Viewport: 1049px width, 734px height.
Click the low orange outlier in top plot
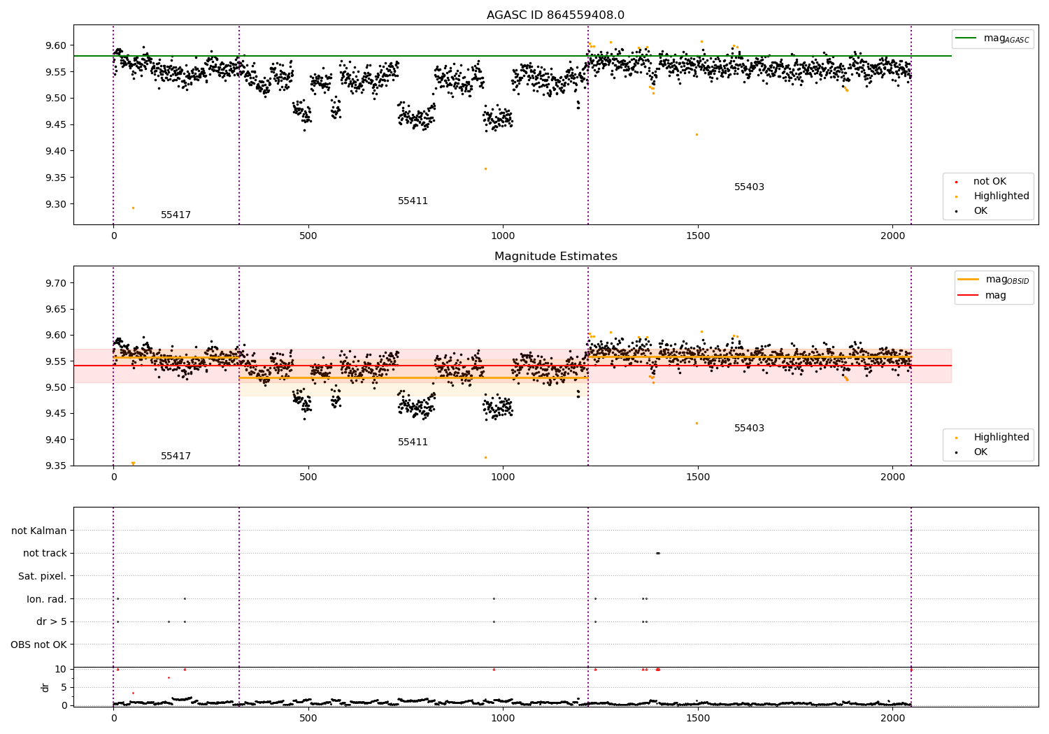(133, 208)
